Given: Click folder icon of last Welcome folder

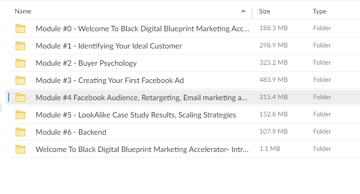Looking at the screenshot, I should pos(20,149).
